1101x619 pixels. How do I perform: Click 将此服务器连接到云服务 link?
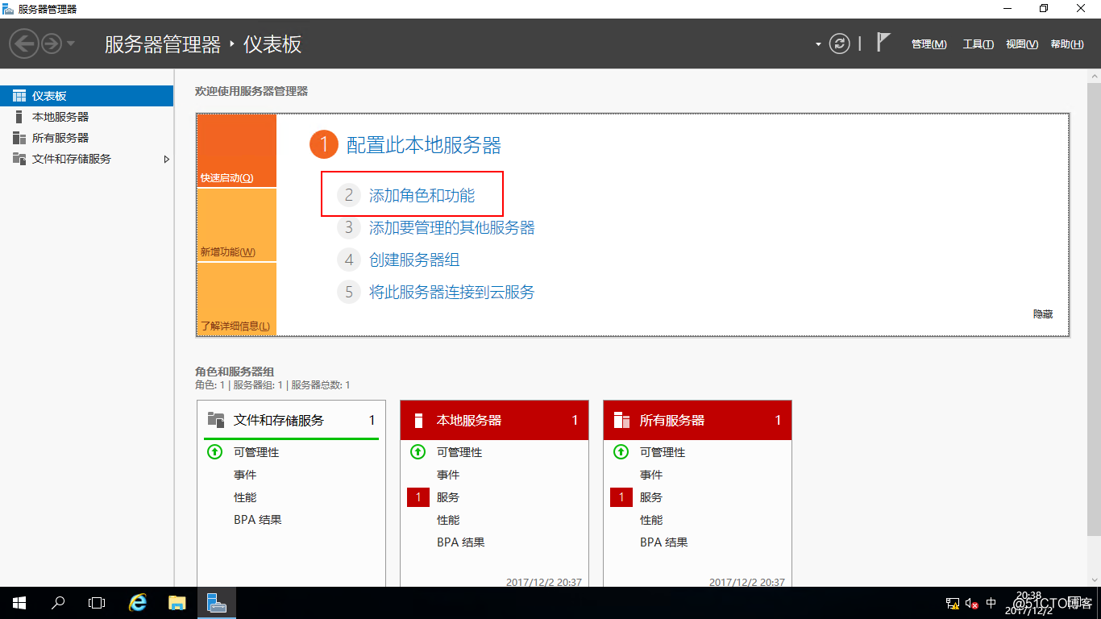pyautogui.click(x=451, y=292)
